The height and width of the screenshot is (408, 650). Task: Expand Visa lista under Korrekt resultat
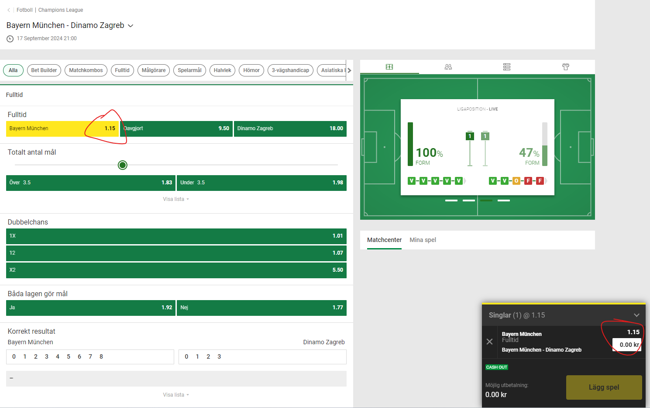(176, 395)
